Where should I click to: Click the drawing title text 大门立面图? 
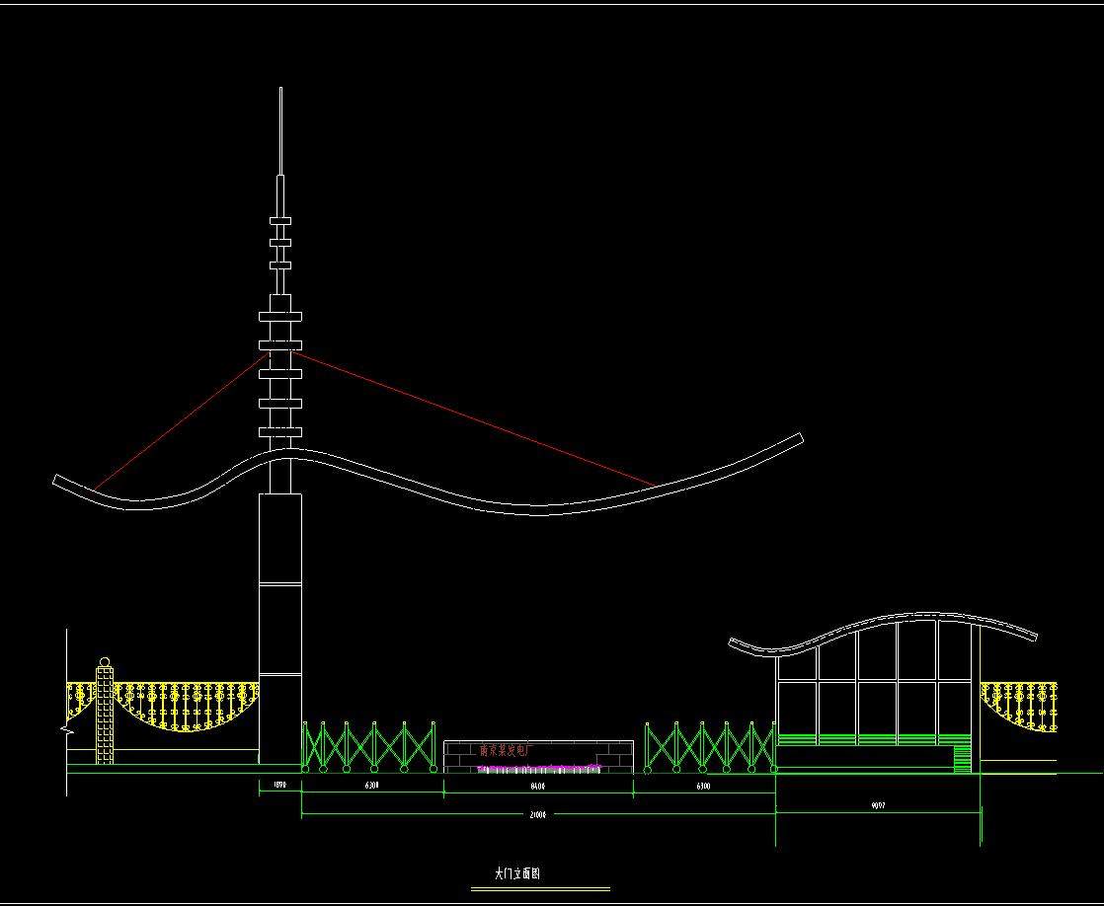516,874
